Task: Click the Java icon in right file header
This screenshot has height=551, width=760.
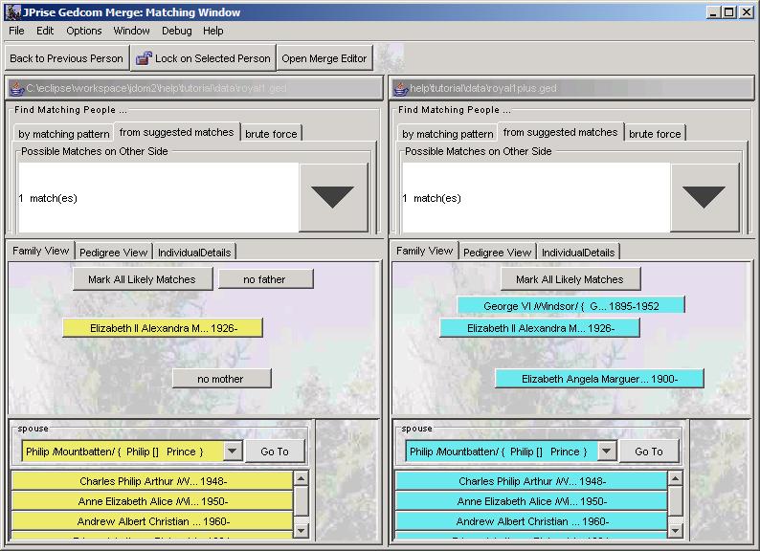Action: click(x=402, y=88)
